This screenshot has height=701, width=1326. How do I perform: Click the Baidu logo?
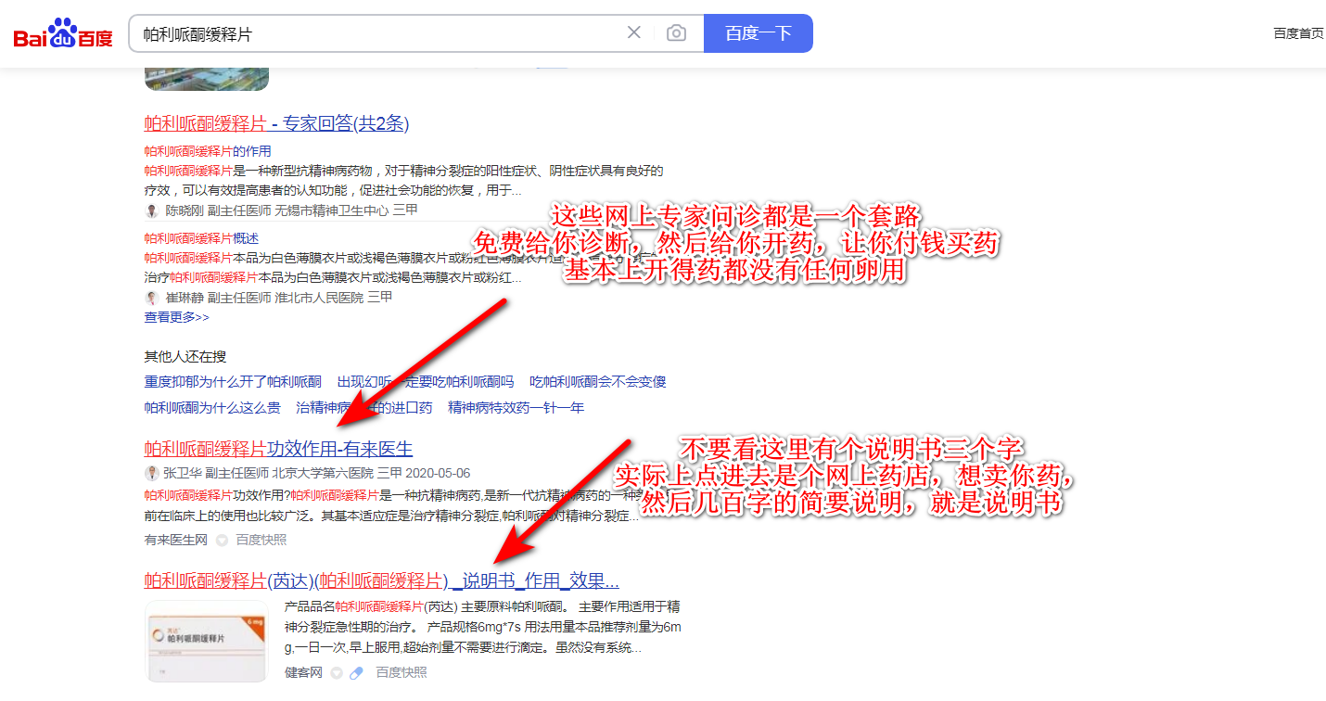click(63, 34)
